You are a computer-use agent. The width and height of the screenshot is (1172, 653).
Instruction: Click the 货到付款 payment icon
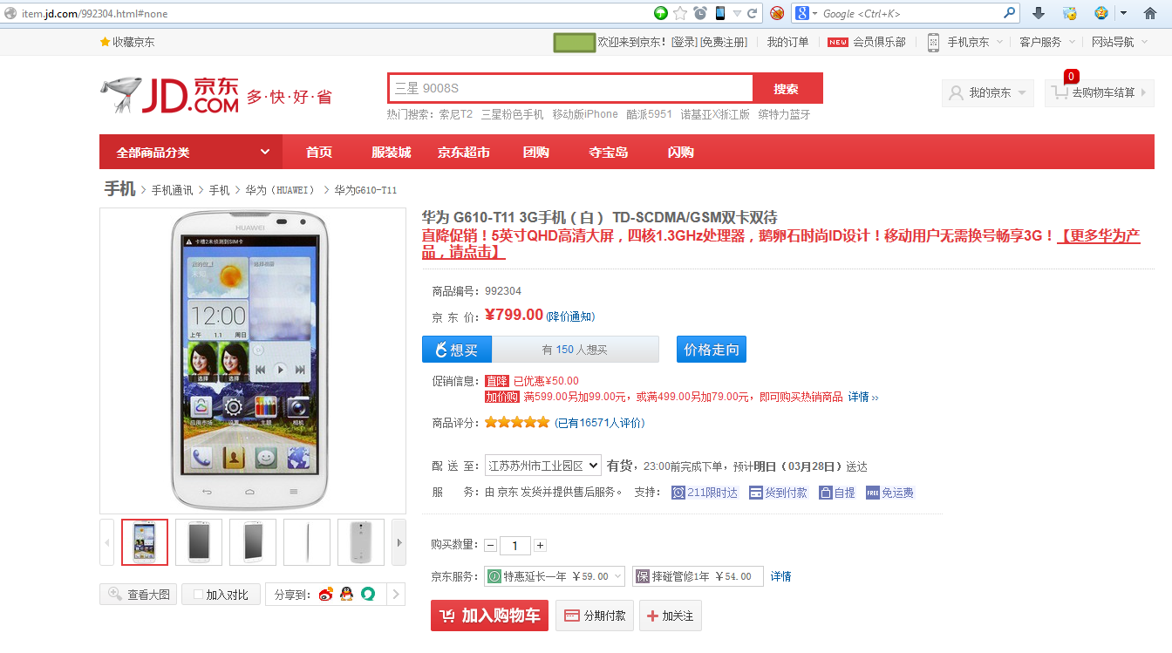click(756, 493)
